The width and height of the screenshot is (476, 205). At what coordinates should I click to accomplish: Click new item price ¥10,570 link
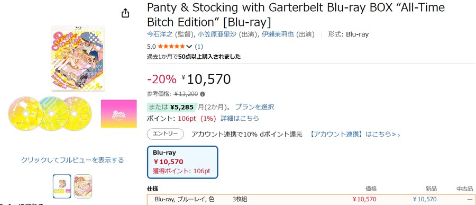(x=425, y=199)
